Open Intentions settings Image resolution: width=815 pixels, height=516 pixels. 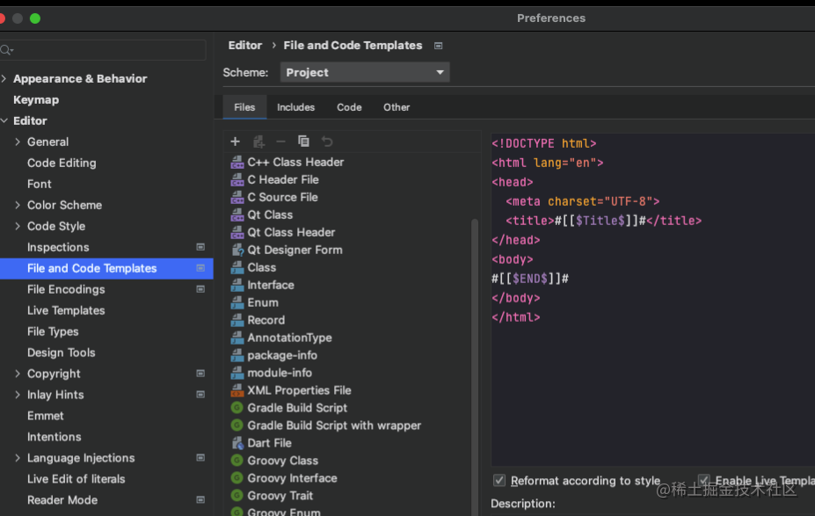click(54, 437)
